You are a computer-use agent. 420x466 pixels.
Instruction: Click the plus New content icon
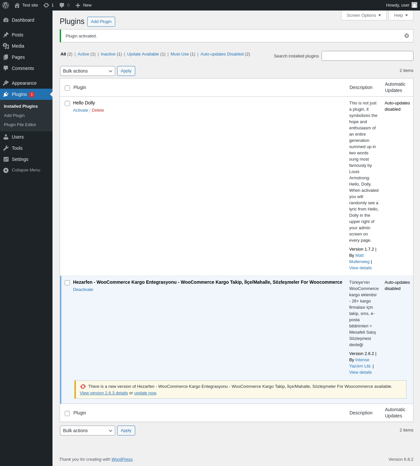pyautogui.click(x=78, y=5)
